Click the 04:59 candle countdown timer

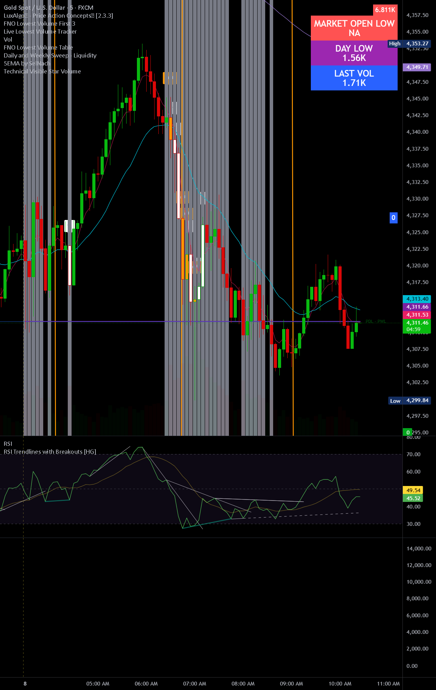point(414,329)
